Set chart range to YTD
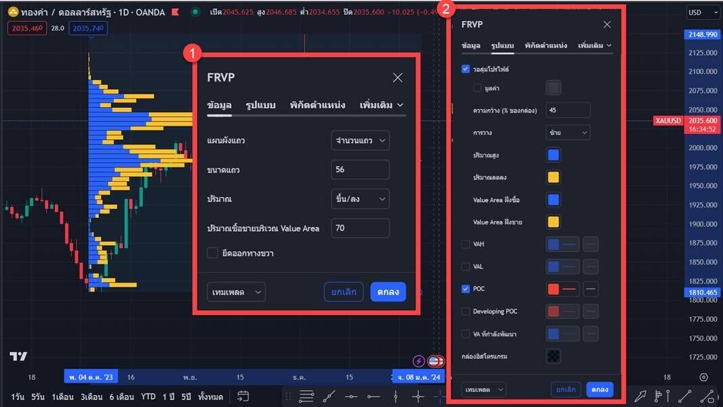723x407 pixels. [x=148, y=397]
